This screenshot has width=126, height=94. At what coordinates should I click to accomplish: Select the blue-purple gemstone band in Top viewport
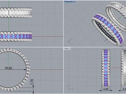[16, 37]
